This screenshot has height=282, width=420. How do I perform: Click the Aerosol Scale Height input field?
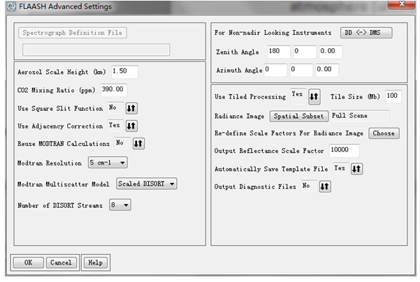(x=124, y=72)
